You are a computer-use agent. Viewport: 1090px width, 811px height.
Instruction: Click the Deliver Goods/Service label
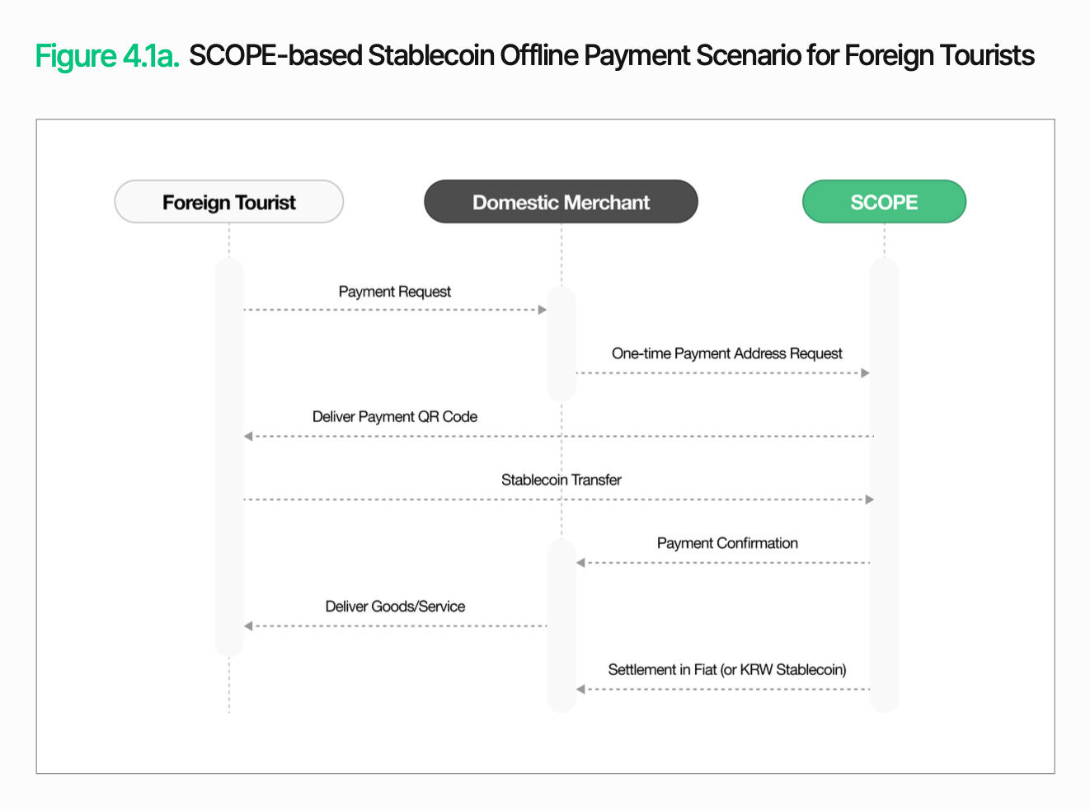[x=394, y=607]
